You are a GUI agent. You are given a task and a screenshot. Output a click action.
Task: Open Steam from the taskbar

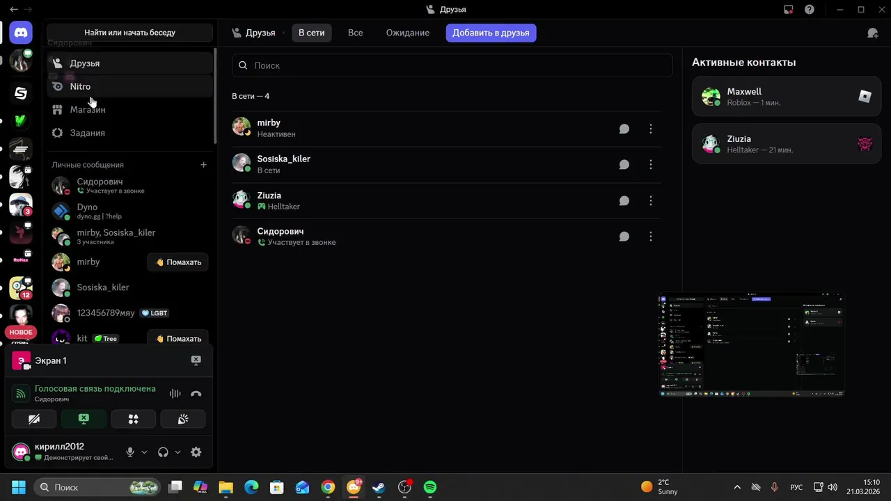tap(379, 487)
